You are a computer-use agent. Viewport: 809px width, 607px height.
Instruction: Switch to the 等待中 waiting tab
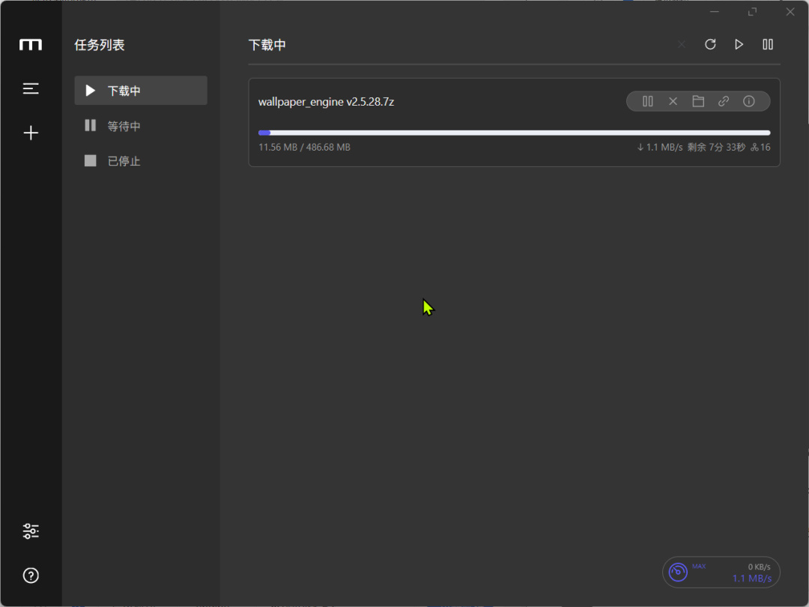click(x=141, y=125)
